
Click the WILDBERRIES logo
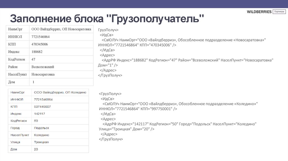pyautogui.click(x=259, y=12)
